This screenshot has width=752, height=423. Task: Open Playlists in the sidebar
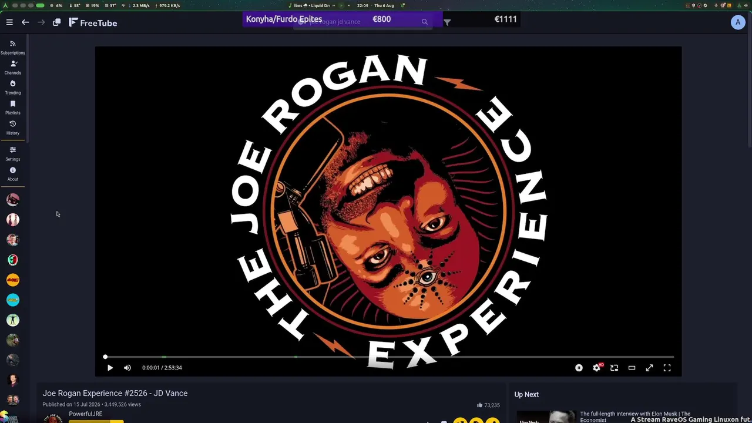click(x=13, y=108)
